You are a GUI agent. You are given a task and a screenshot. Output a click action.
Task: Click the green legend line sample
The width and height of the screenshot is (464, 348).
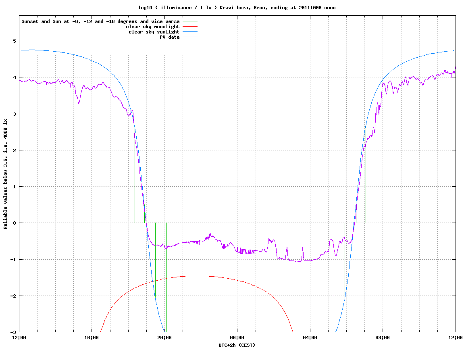[x=190, y=21]
